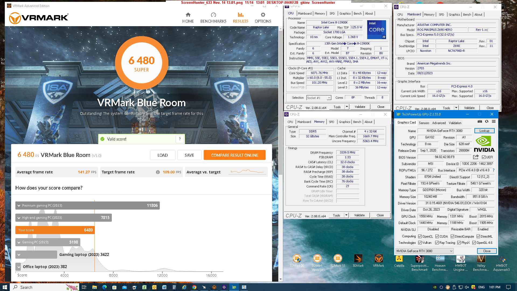The height and width of the screenshot is (291, 517).
Task: Switch to Advanced tab in GPU-Z
Action: tap(439, 123)
